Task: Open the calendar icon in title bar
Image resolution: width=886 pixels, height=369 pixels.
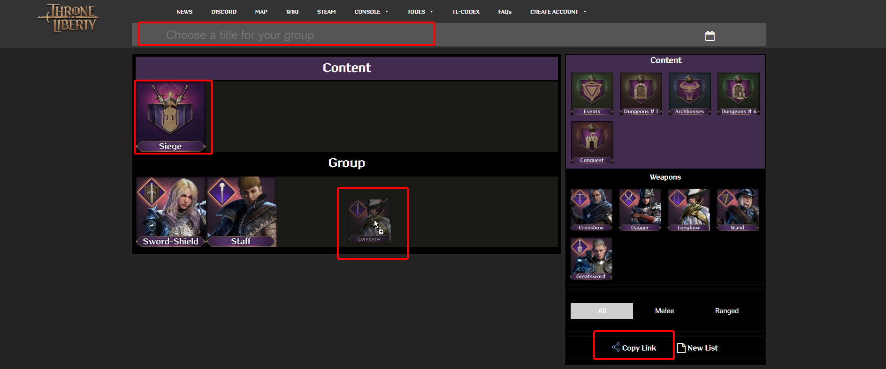Action: [x=710, y=36]
